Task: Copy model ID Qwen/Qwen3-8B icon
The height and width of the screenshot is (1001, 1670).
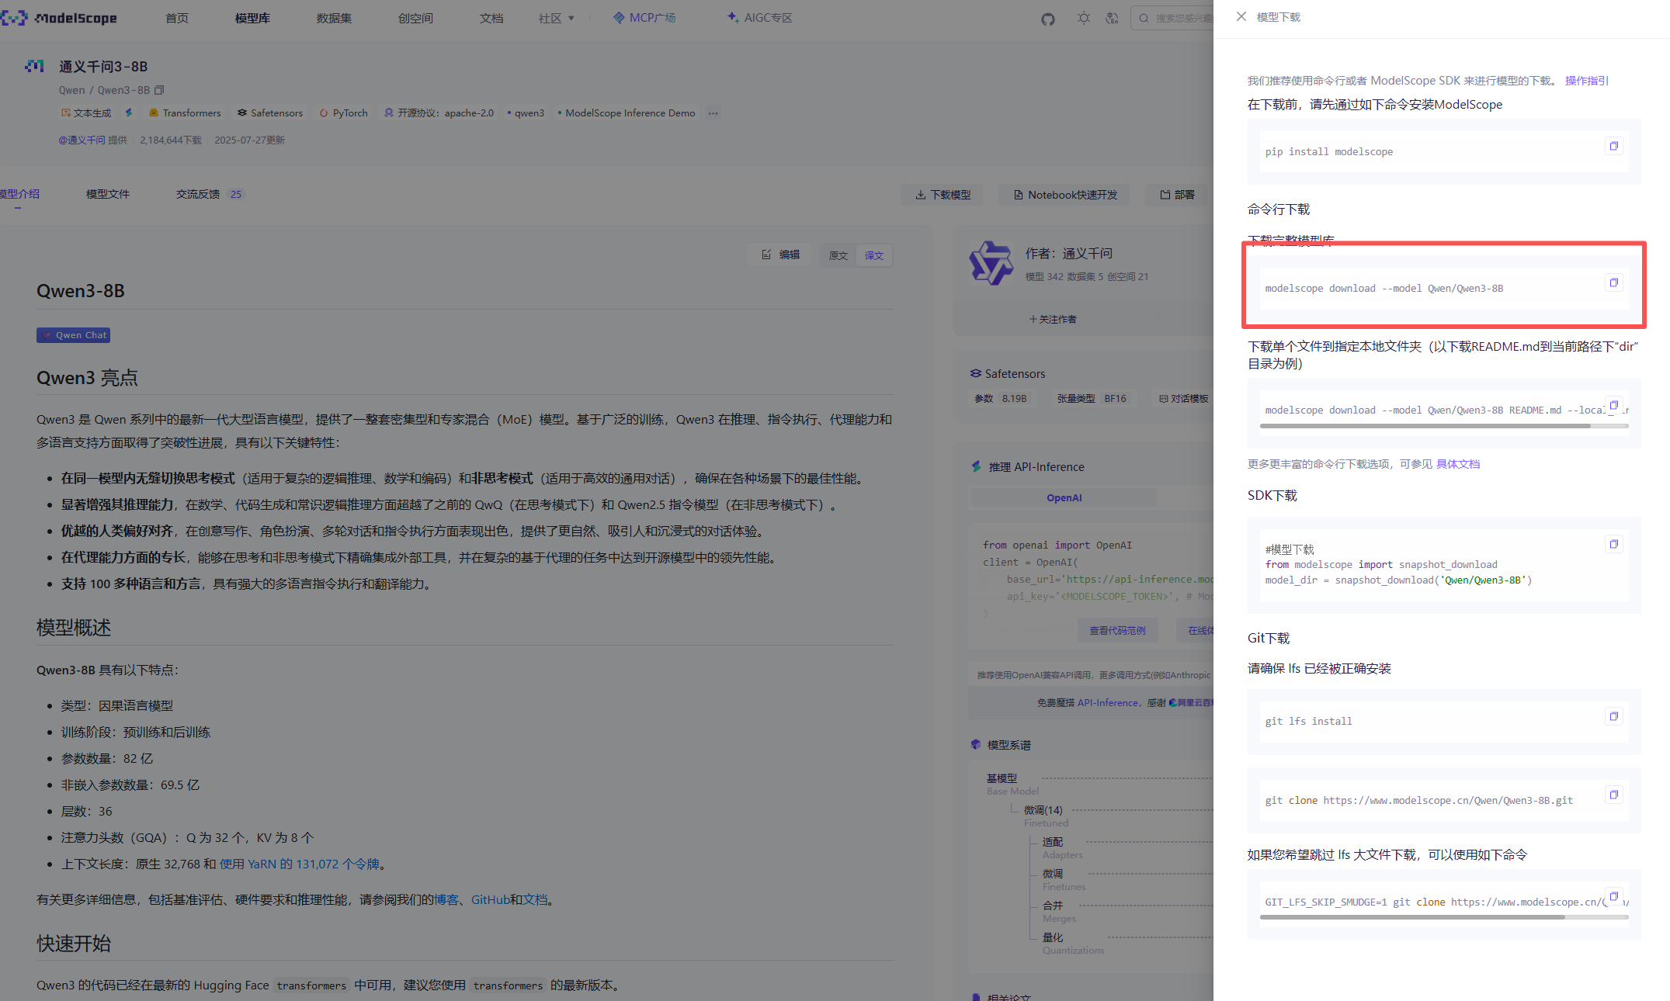Action: 159,90
